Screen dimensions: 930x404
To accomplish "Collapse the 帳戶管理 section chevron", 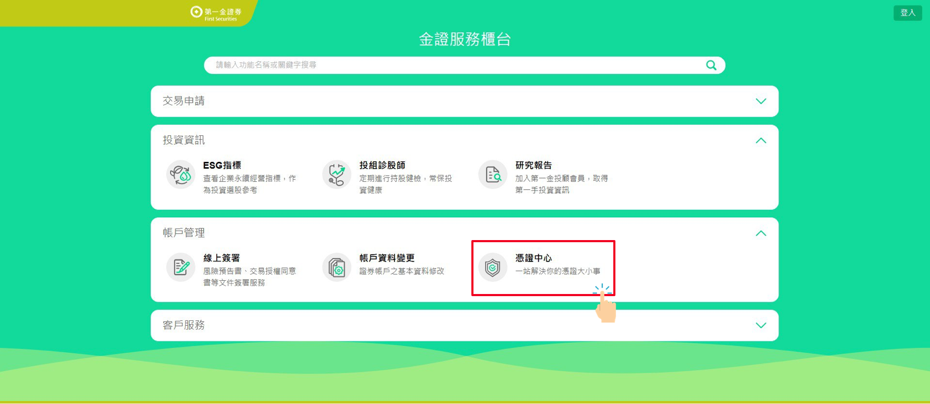I will 761,233.
